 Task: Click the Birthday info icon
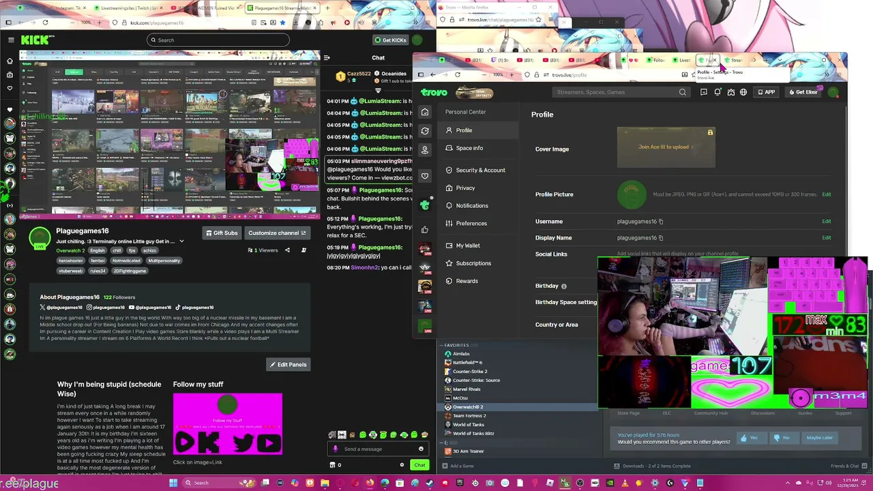[564, 286]
